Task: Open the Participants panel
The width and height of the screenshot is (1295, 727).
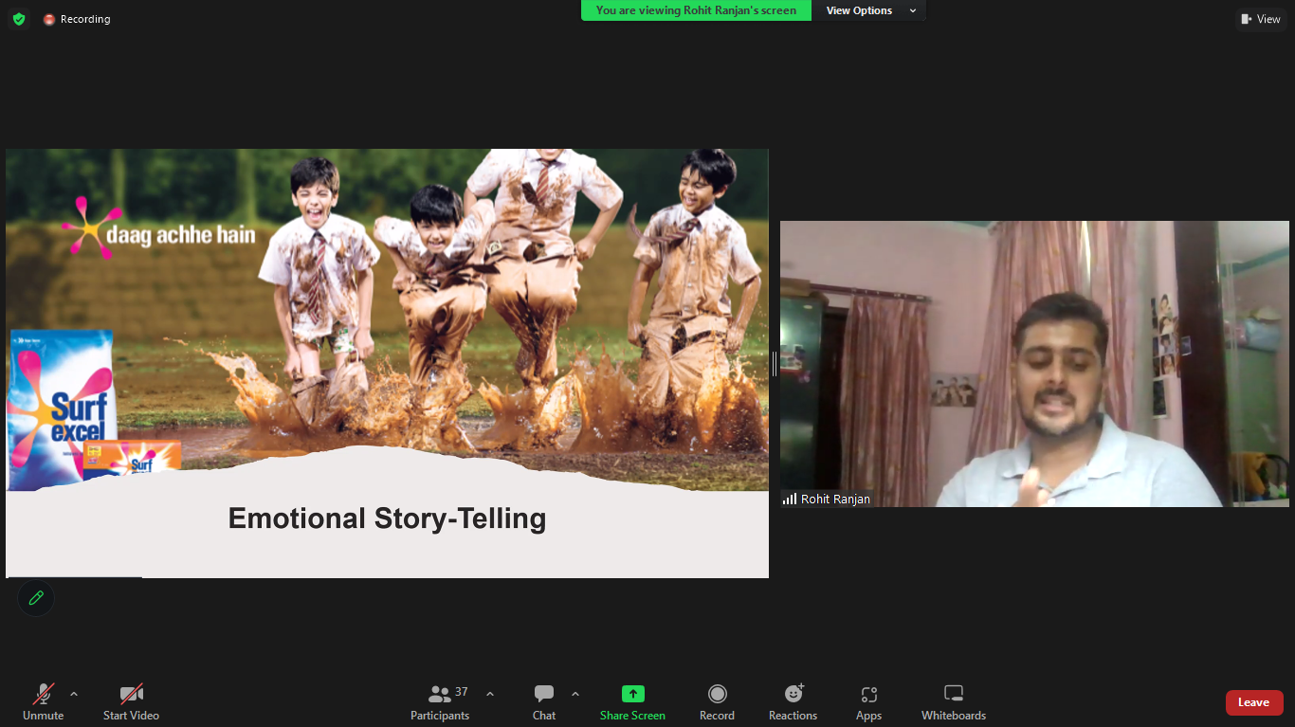Action: [440, 702]
